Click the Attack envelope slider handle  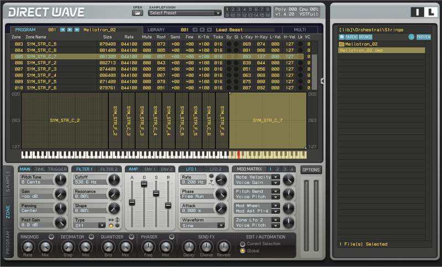coord(132,202)
